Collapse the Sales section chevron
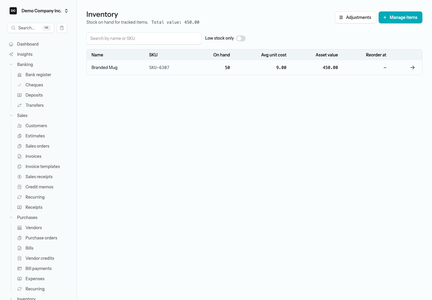Image resolution: width=432 pixels, height=300 pixels. (11, 115)
